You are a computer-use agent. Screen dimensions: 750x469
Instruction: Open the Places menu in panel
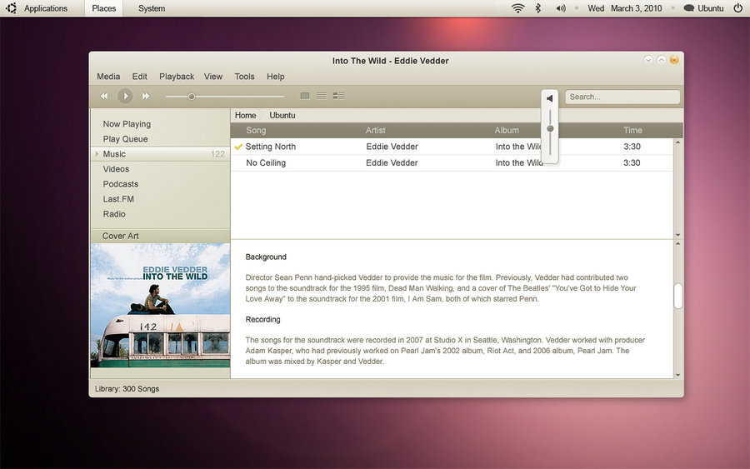pos(104,8)
